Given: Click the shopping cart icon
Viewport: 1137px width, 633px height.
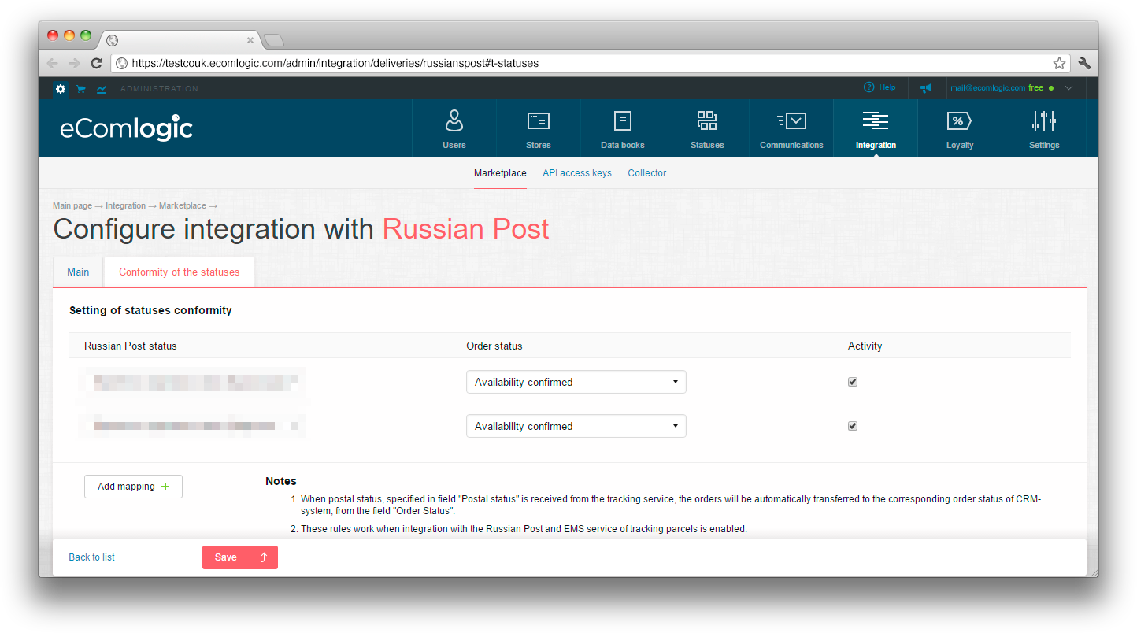Looking at the screenshot, I should (x=81, y=89).
